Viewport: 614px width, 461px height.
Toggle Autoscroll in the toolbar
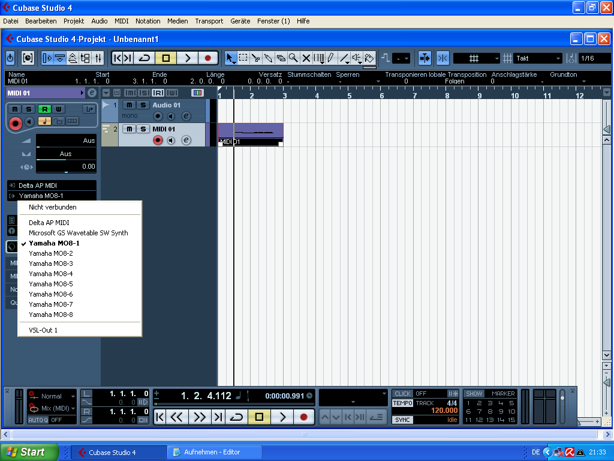[425, 58]
